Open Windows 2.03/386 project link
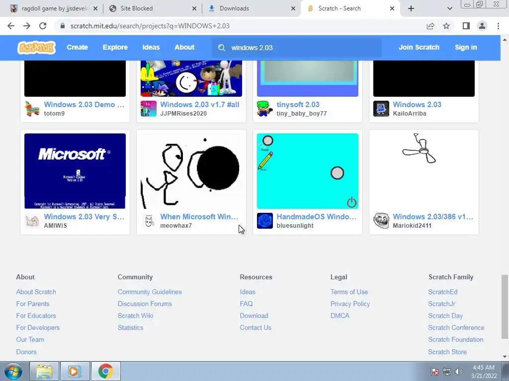Viewport: 509px width, 381px height. 433,217
